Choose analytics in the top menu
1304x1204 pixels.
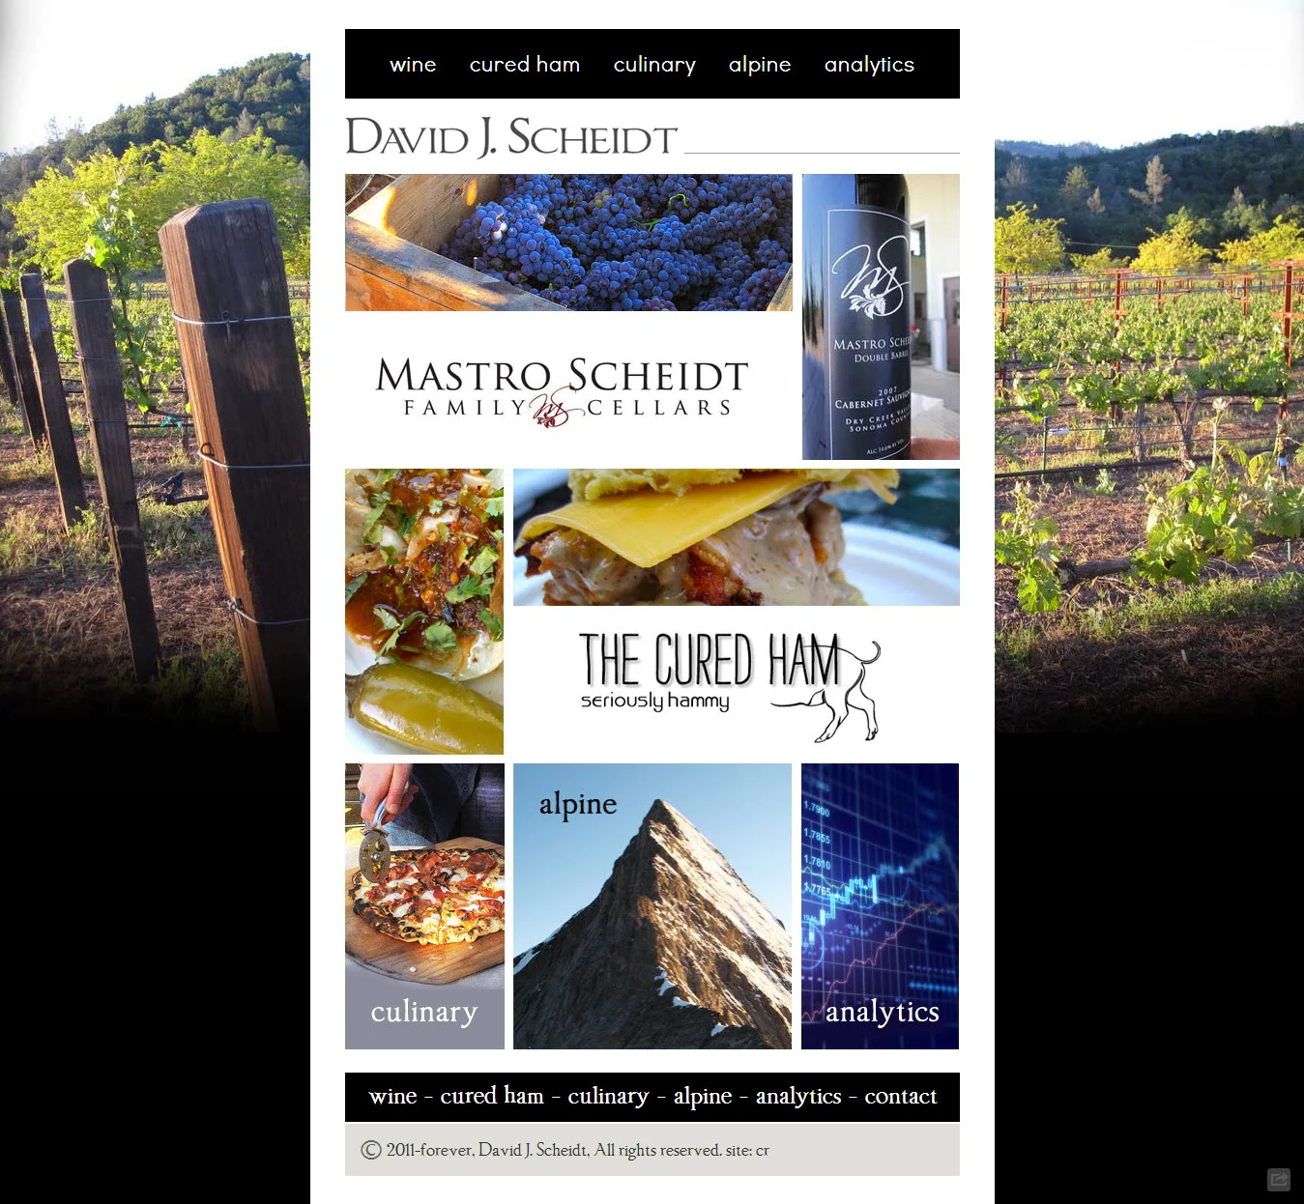(869, 65)
